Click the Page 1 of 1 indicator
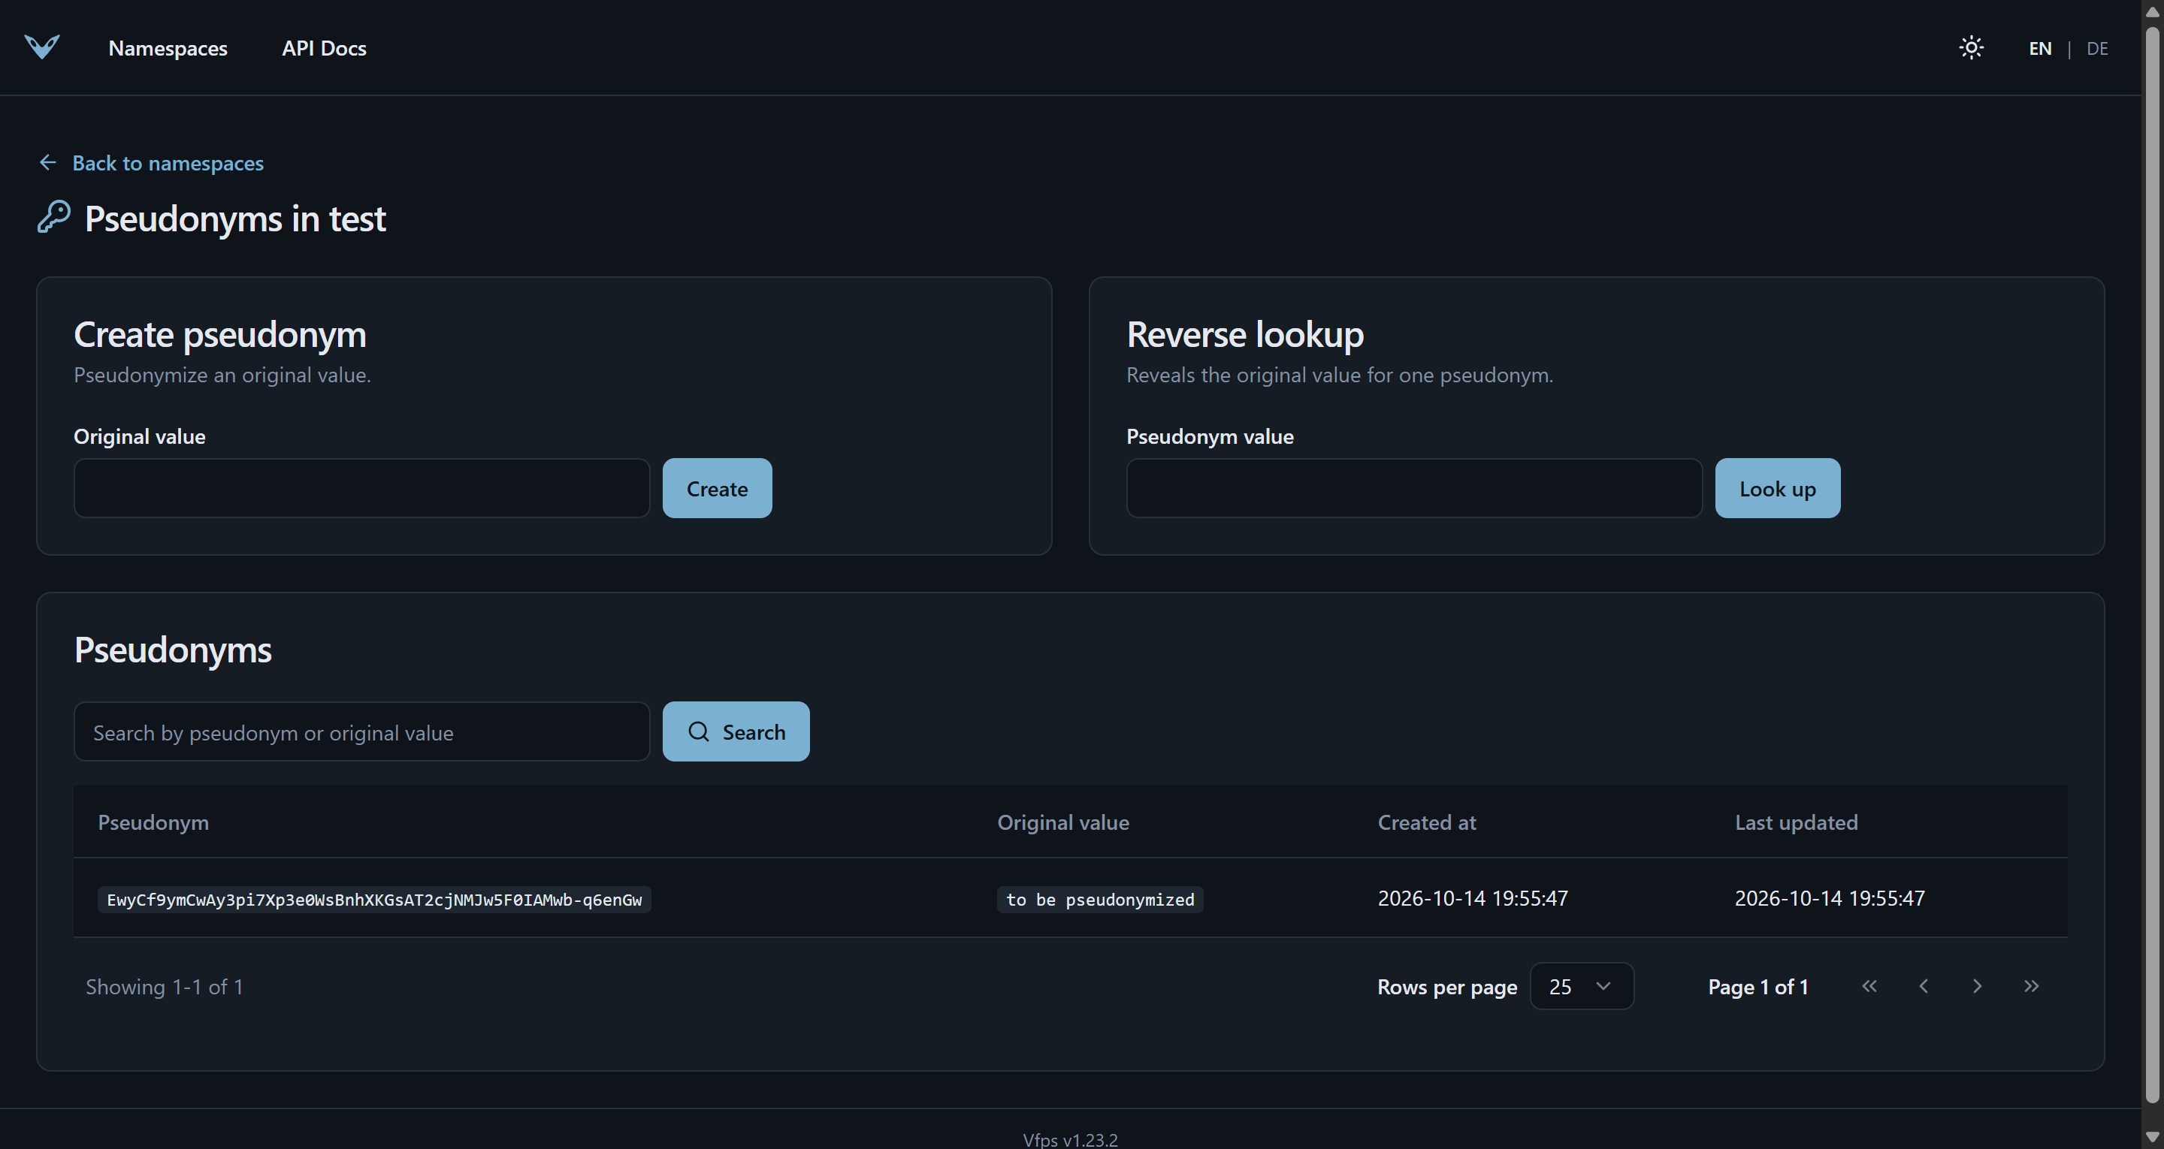Screen dimensions: 2164x1149 1757,987
